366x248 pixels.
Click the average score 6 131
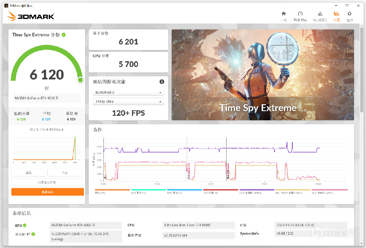(46, 119)
